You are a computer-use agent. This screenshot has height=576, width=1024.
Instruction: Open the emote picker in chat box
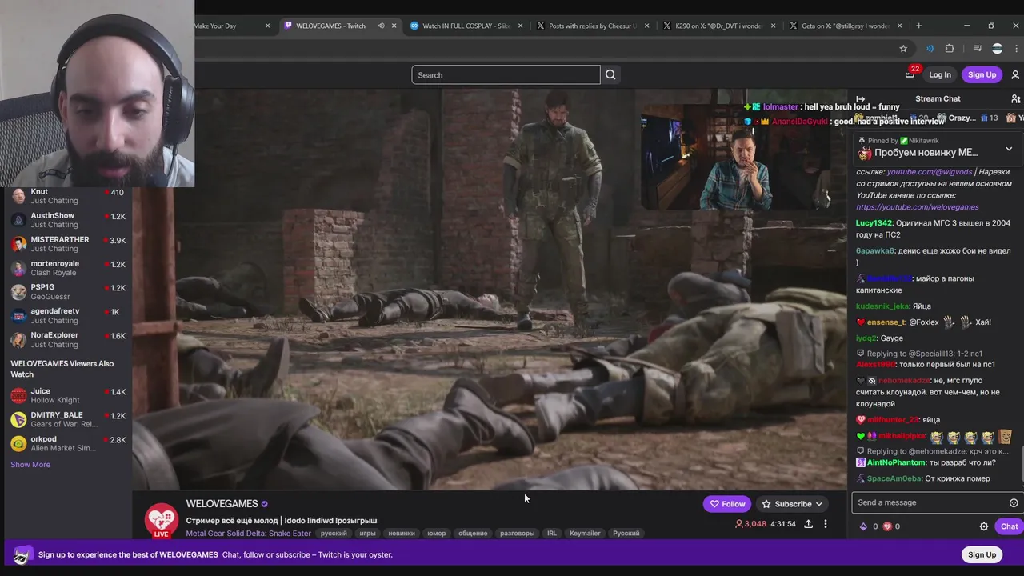click(1014, 502)
